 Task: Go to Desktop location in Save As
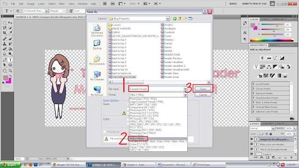[97, 45]
